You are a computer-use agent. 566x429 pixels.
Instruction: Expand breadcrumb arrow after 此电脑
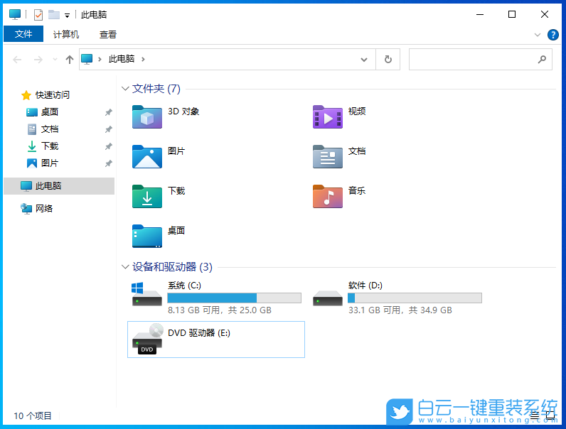click(144, 59)
